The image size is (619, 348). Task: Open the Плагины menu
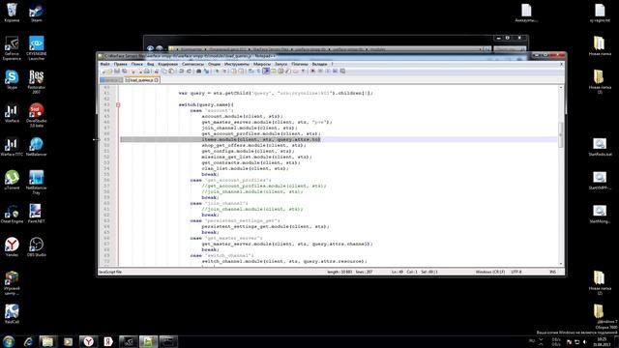[x=300, y=64]
